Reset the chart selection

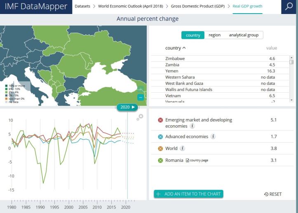click(x=273, y=194)
